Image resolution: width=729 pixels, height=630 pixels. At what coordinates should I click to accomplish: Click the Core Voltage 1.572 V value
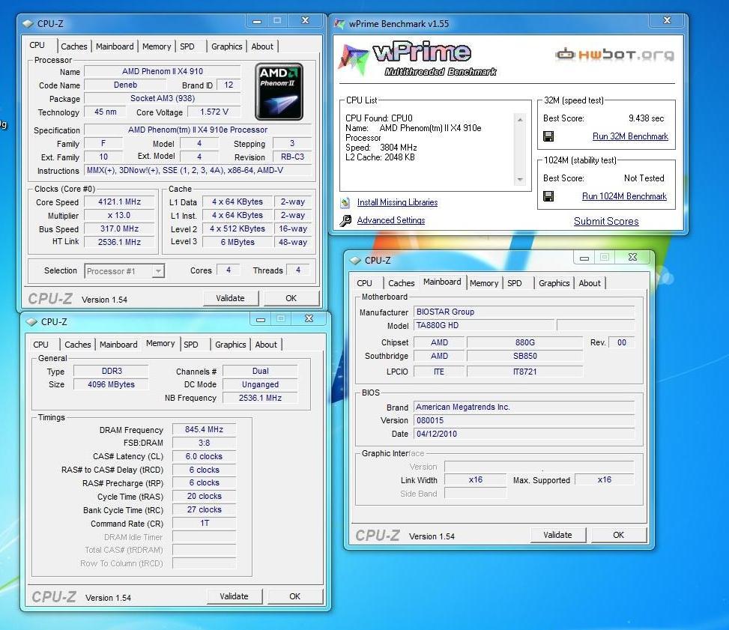214,112
